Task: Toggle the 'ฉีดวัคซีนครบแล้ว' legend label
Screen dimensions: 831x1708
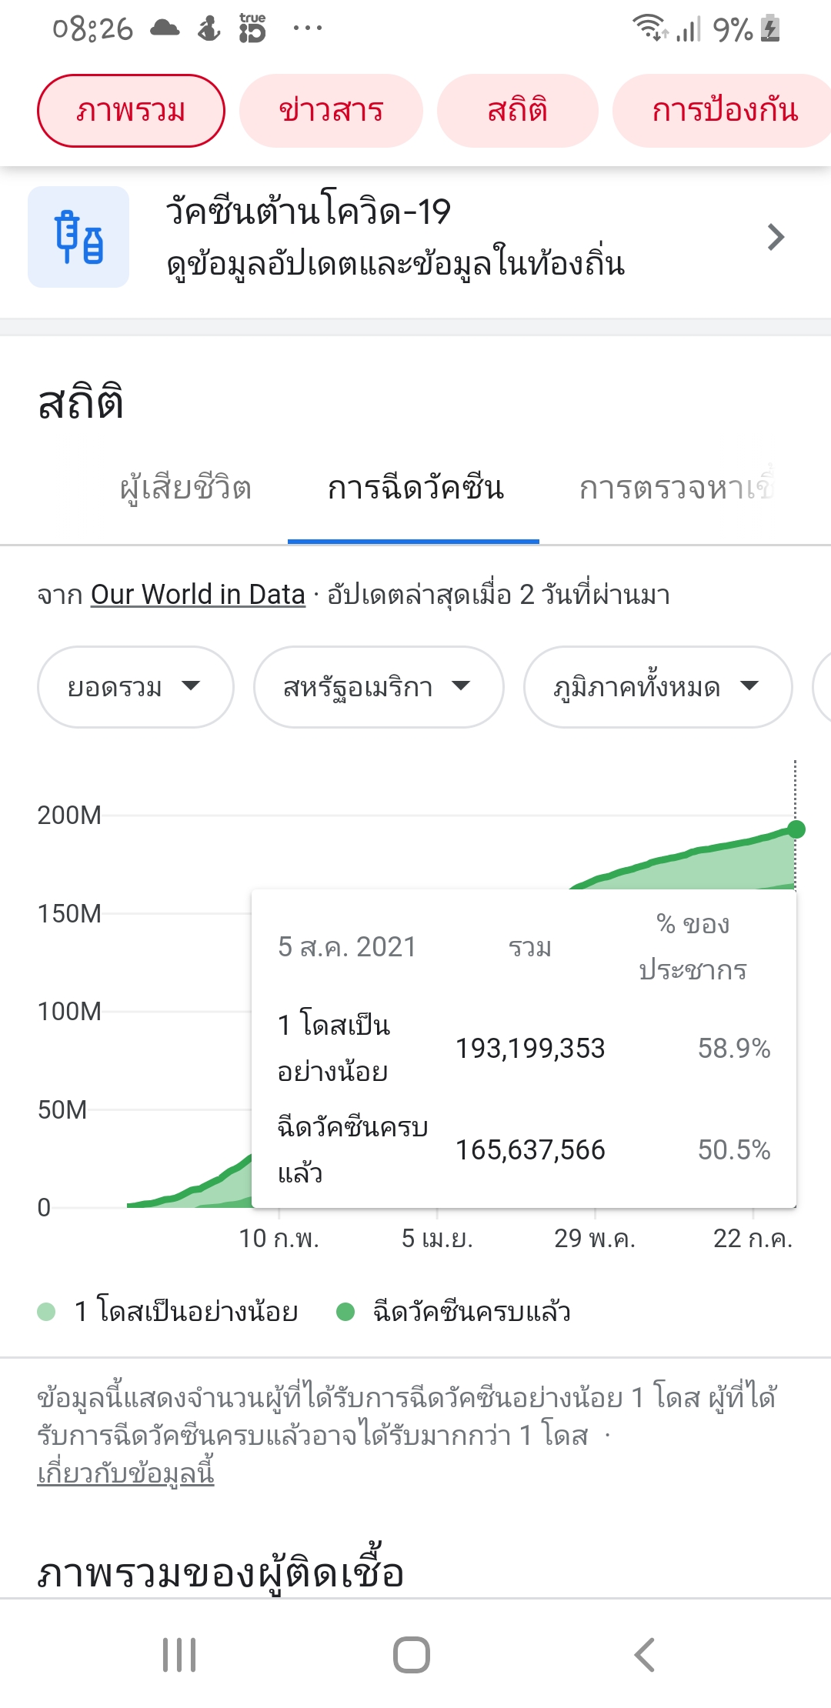Action: [471, 1312]
